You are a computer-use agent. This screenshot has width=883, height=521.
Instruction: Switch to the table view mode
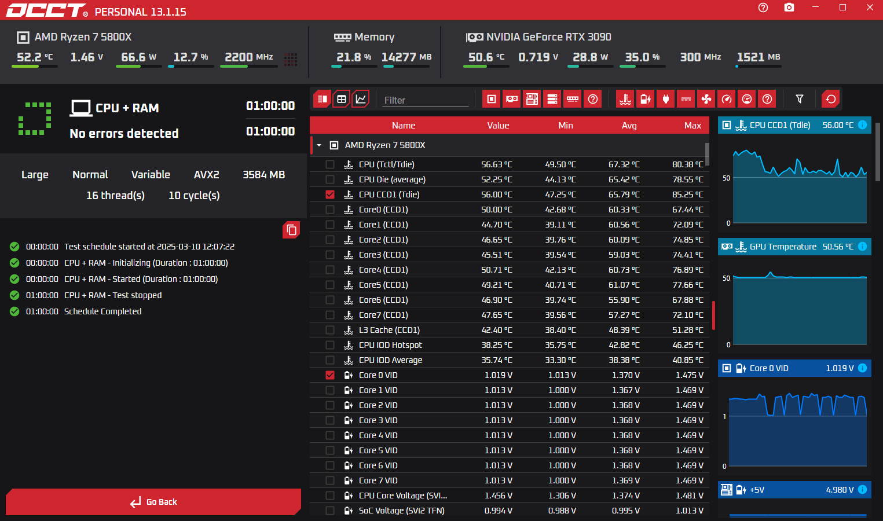(342, 99)
